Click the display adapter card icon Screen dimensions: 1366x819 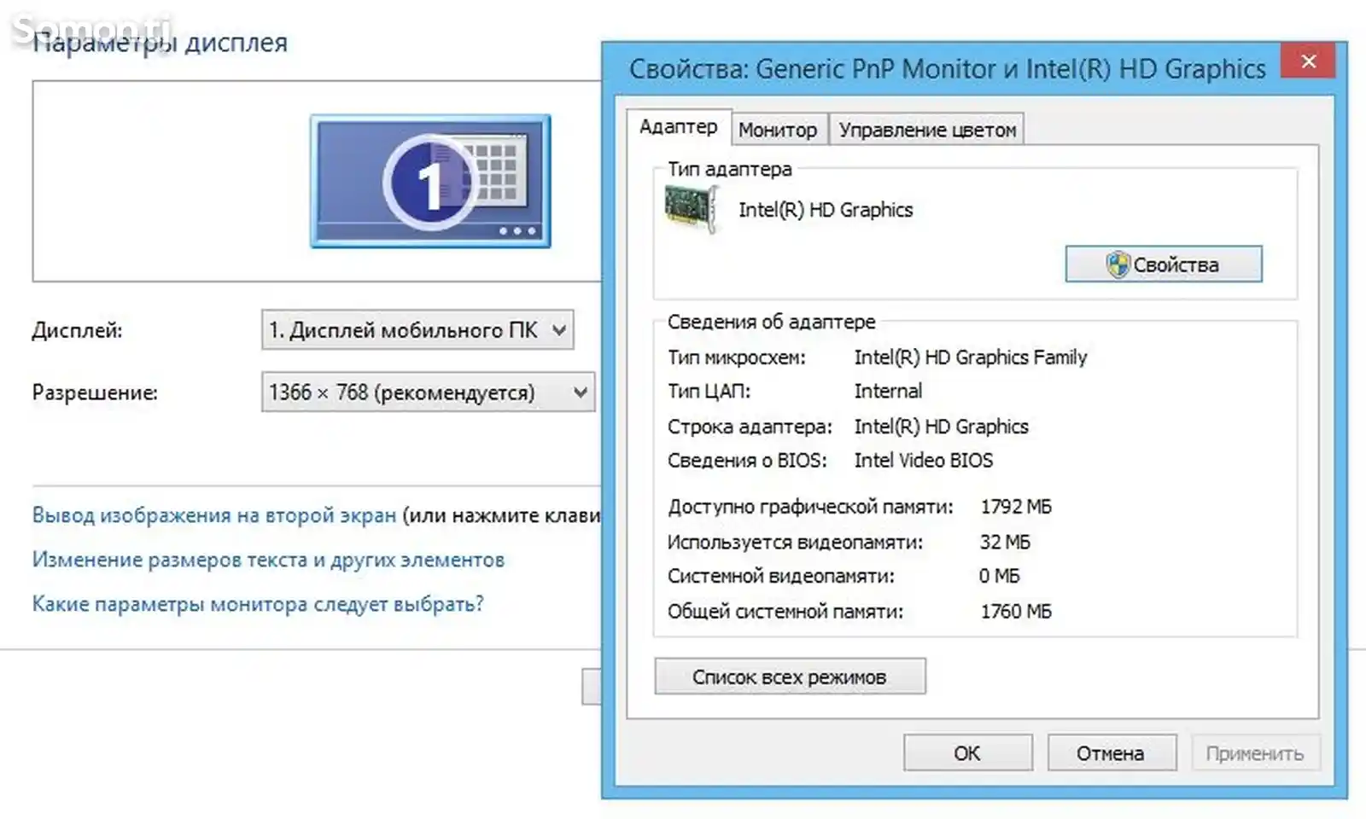tap(690, 209)
